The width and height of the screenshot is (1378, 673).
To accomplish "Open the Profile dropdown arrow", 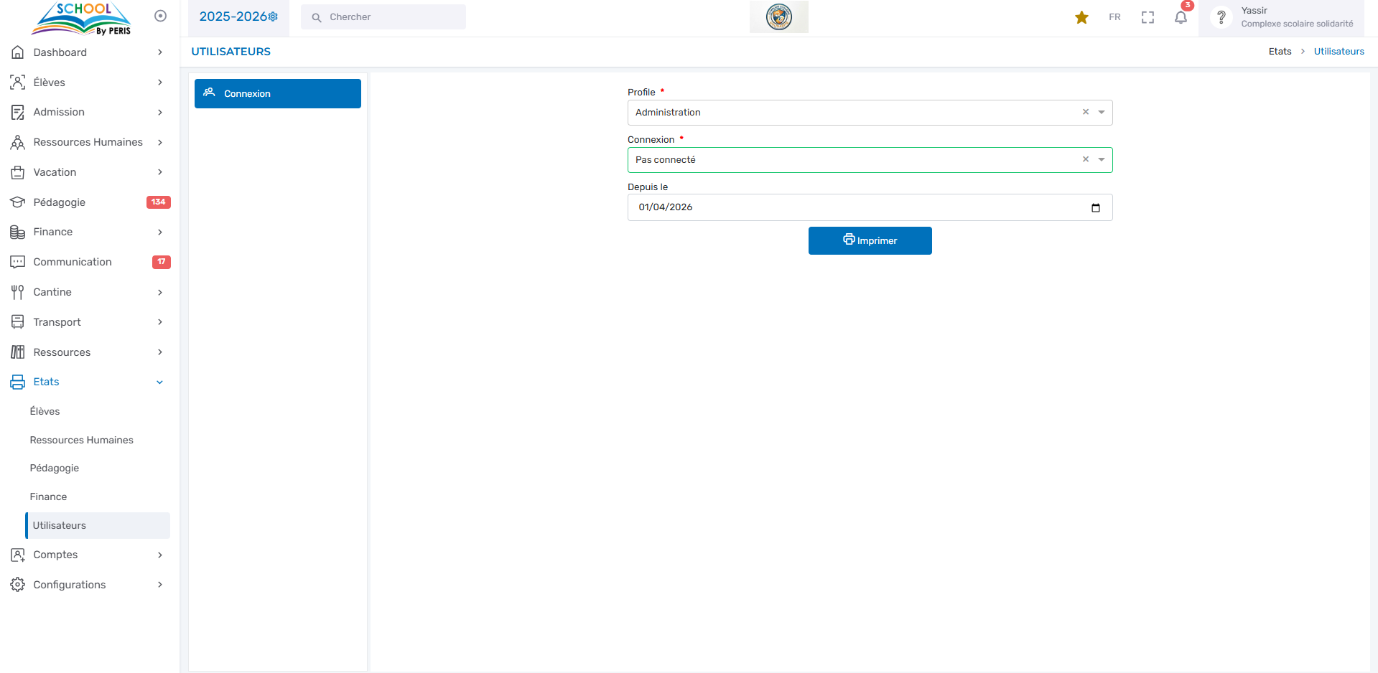I will point(1101,113).
